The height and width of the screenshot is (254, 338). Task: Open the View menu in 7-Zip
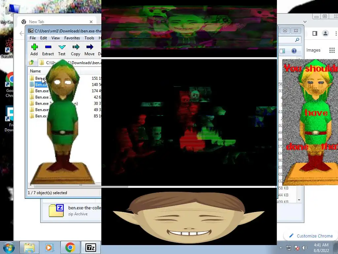[x=55, y=38]
